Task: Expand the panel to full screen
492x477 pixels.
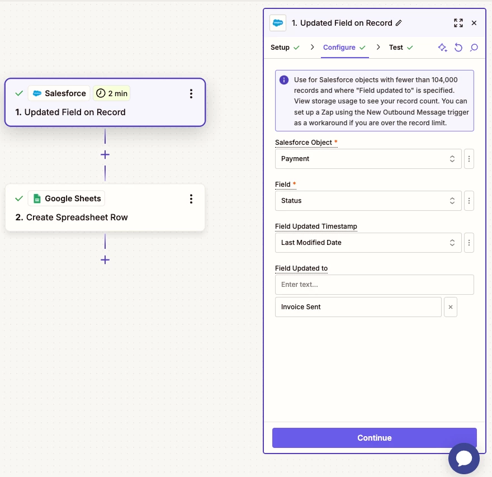Action: point(458,23)
